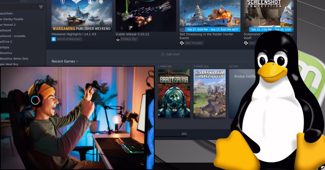Click the '3 weeks ago' label above Captain of Industry
Viewport: 325px width, 170px height.
point(201,66)
